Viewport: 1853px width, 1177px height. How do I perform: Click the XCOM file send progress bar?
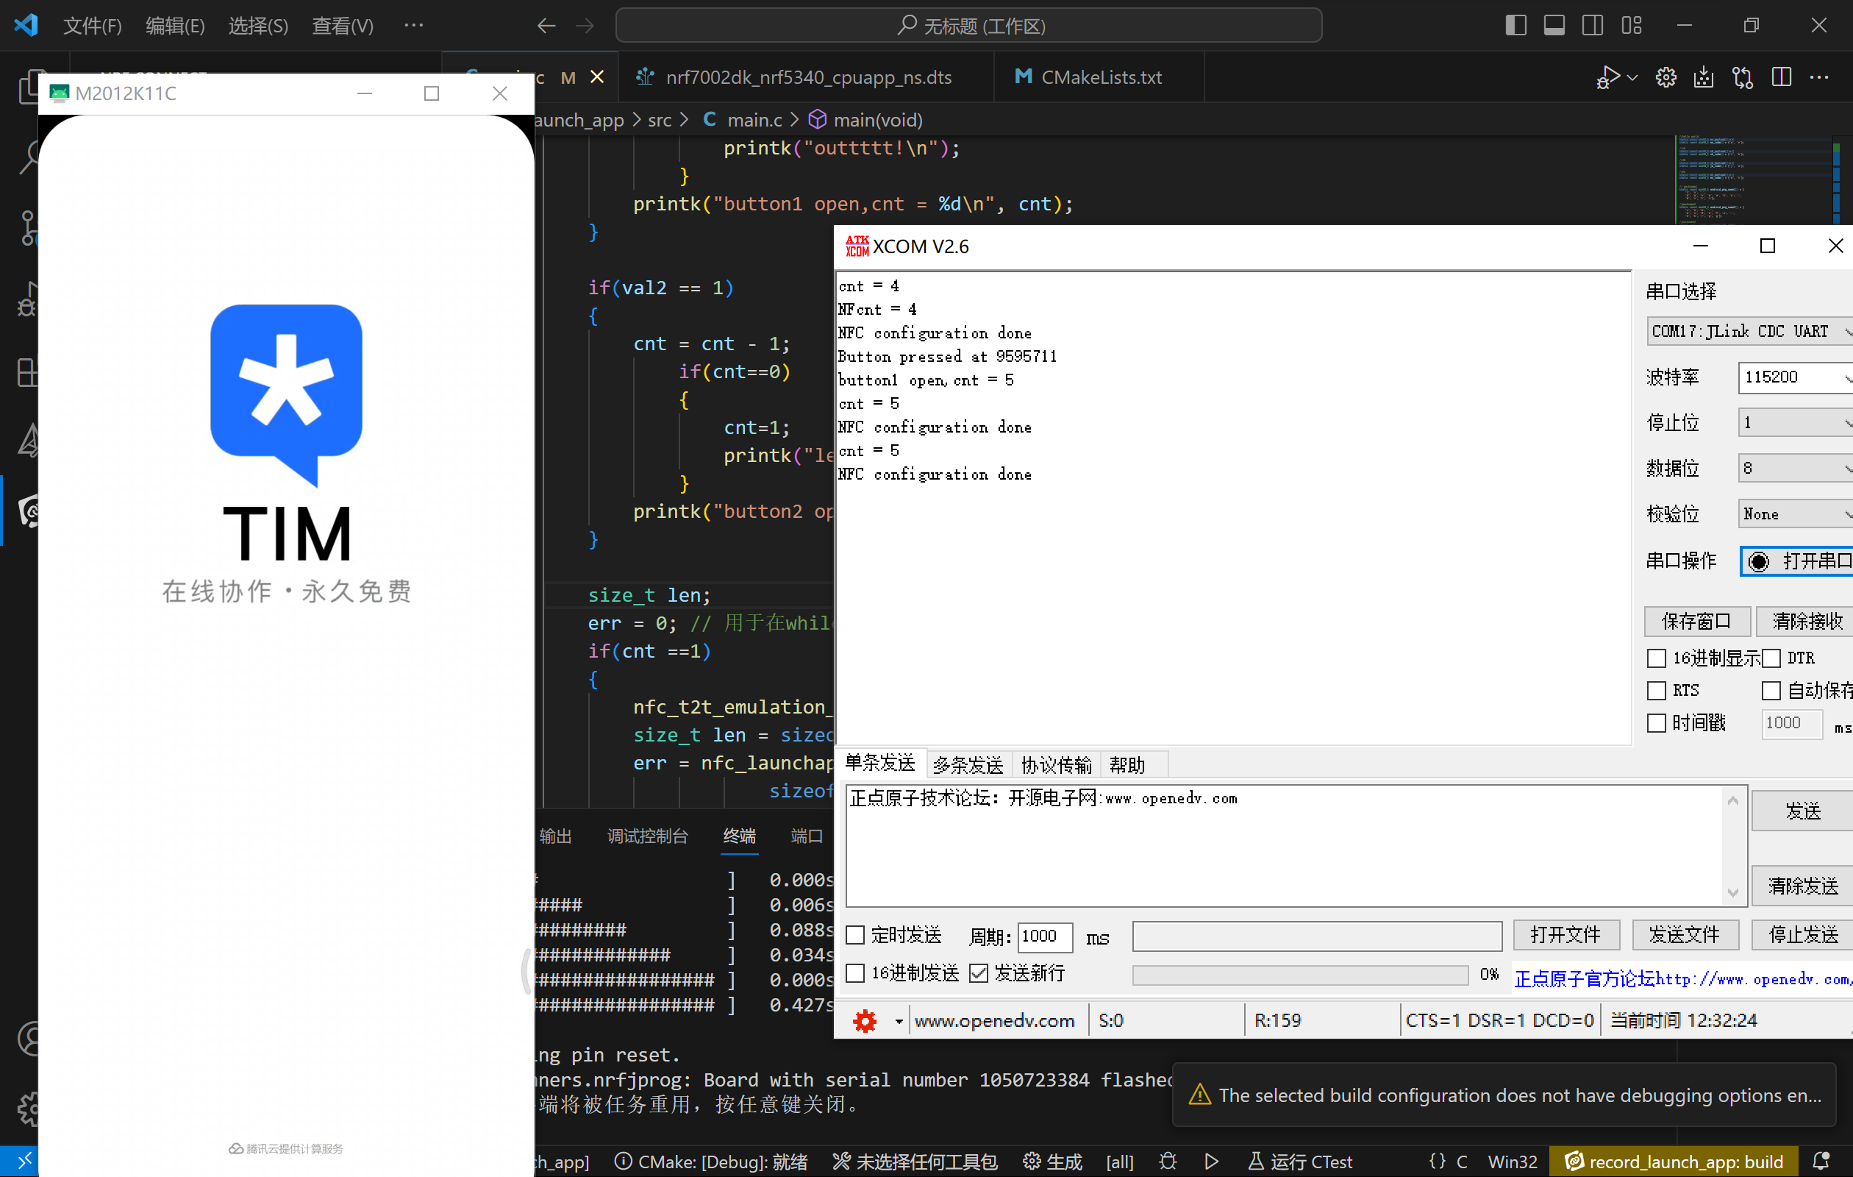[1301, 975]
